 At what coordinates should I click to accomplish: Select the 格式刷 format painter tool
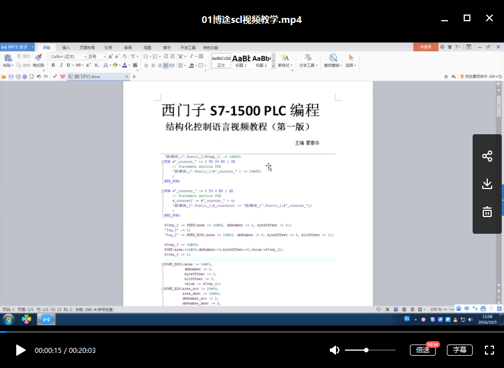point(38,60)
